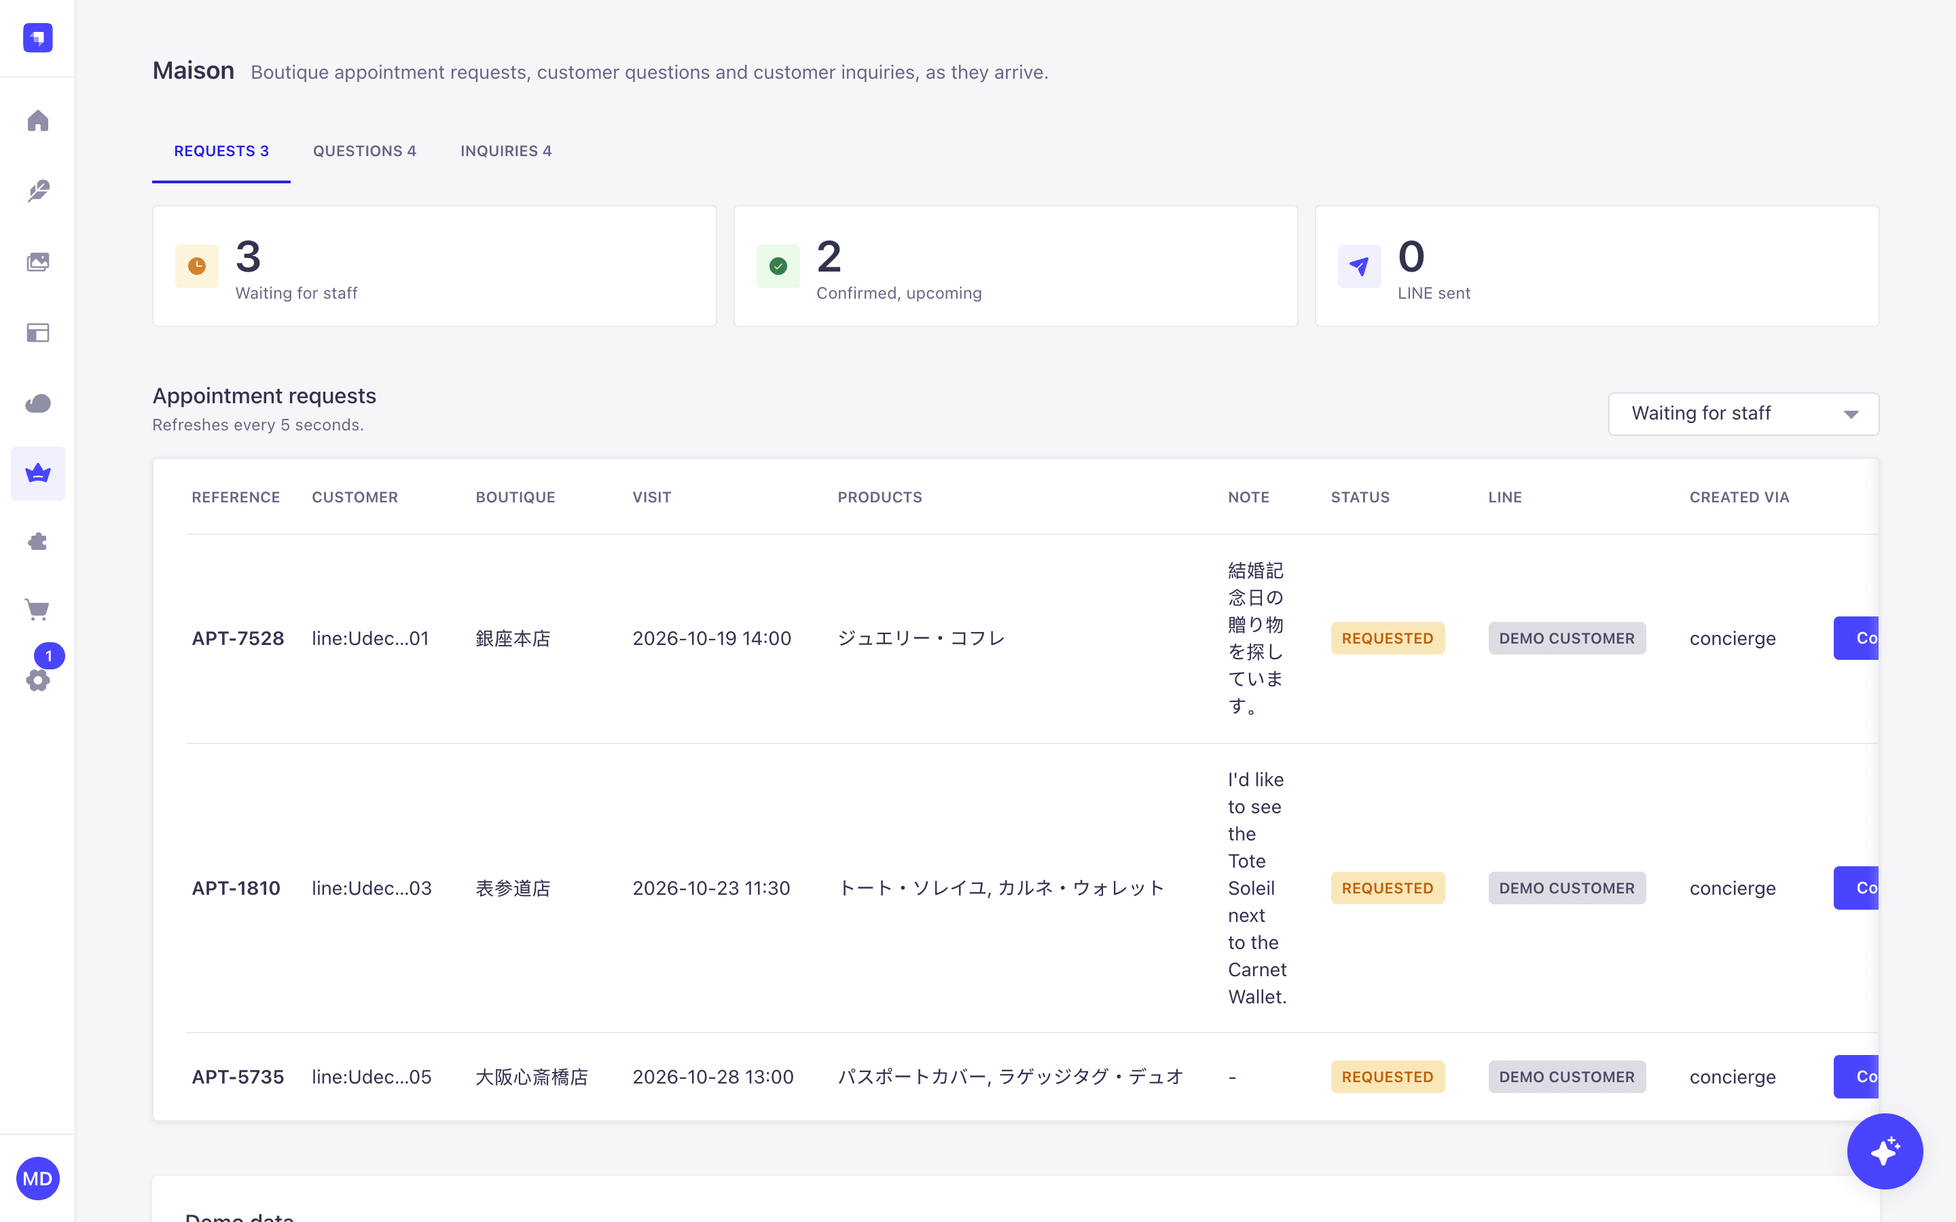
Task: Click the paper plane LINE sent icon
Action: pyautogui.click(x=1359, y=266)
